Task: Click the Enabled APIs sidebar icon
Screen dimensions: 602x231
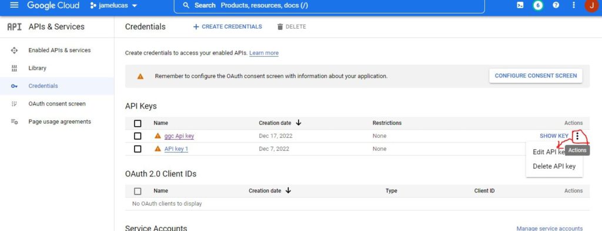Action: click(x=14, y=50)
